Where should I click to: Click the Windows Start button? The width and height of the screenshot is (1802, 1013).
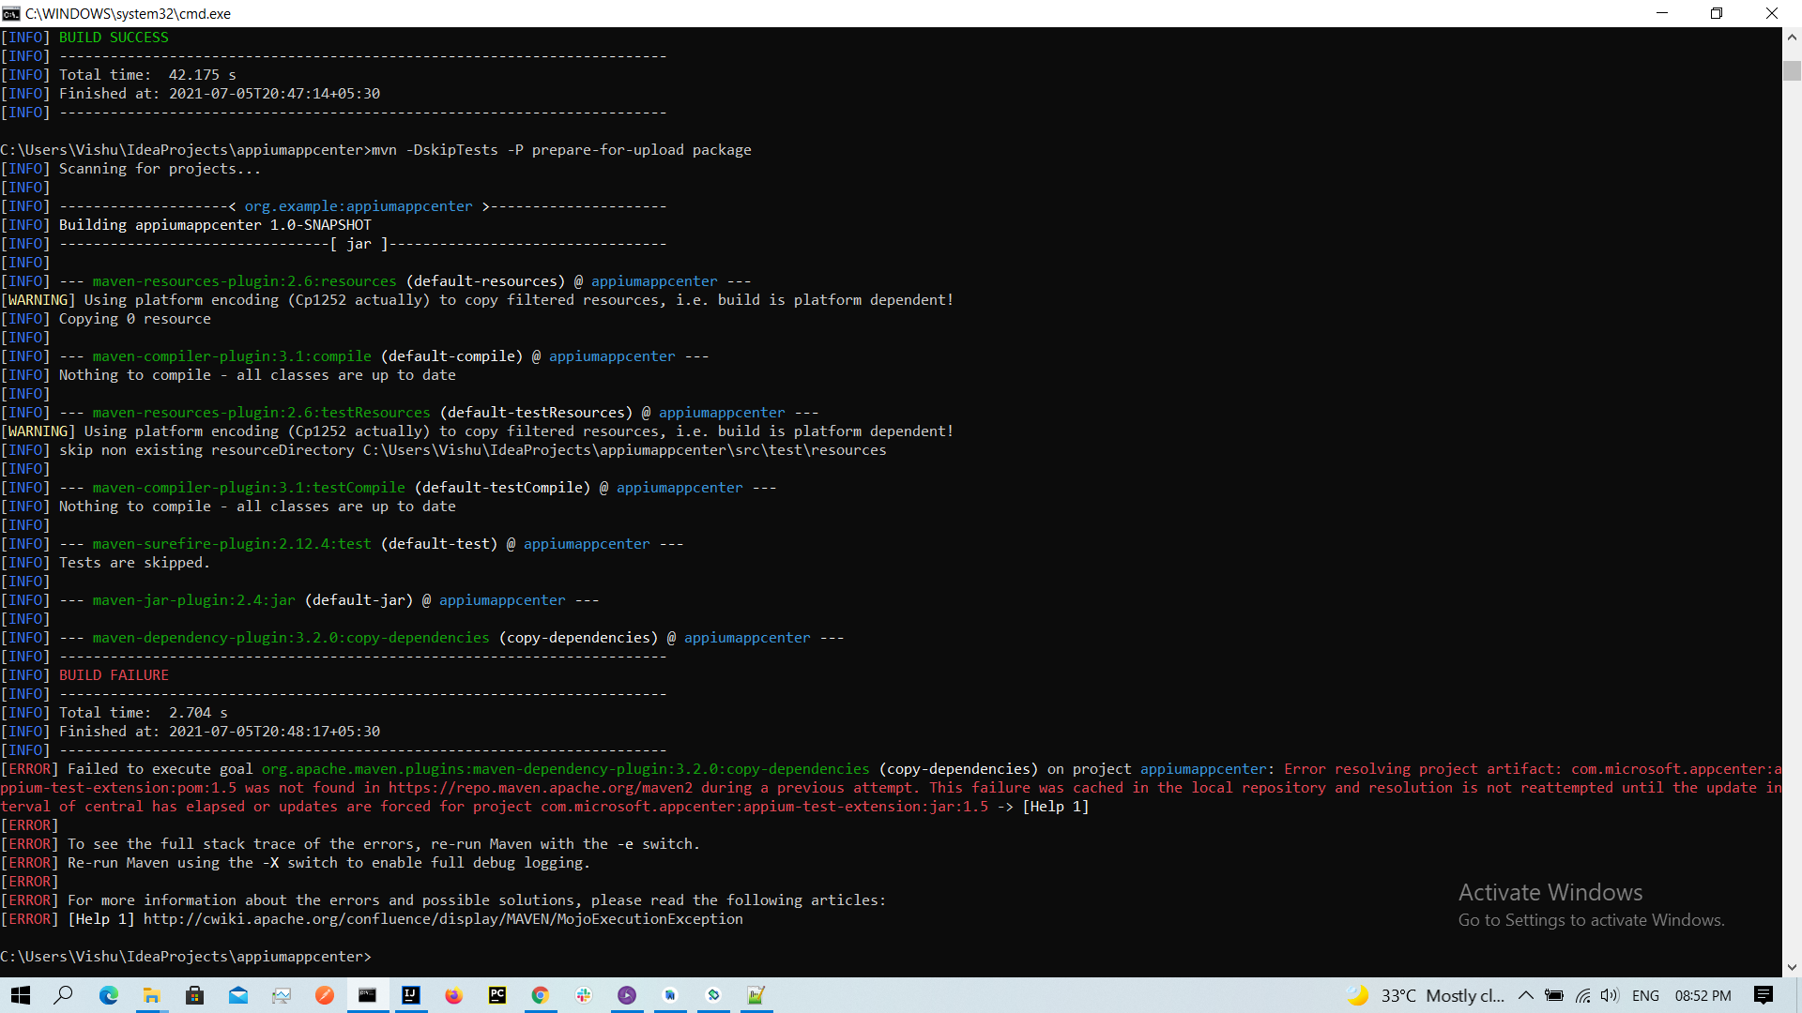[21, 995]
